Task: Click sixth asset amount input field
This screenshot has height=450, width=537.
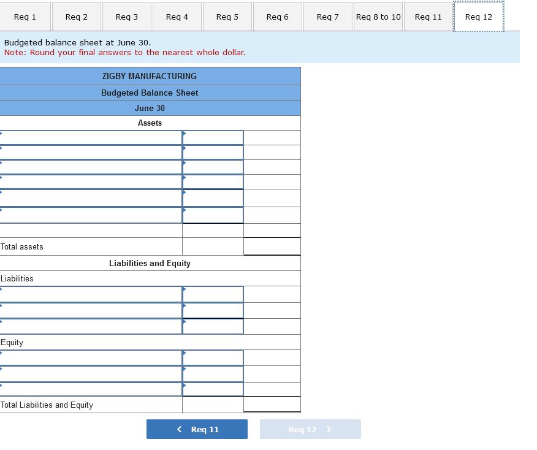Action: (x=213, y=215)
